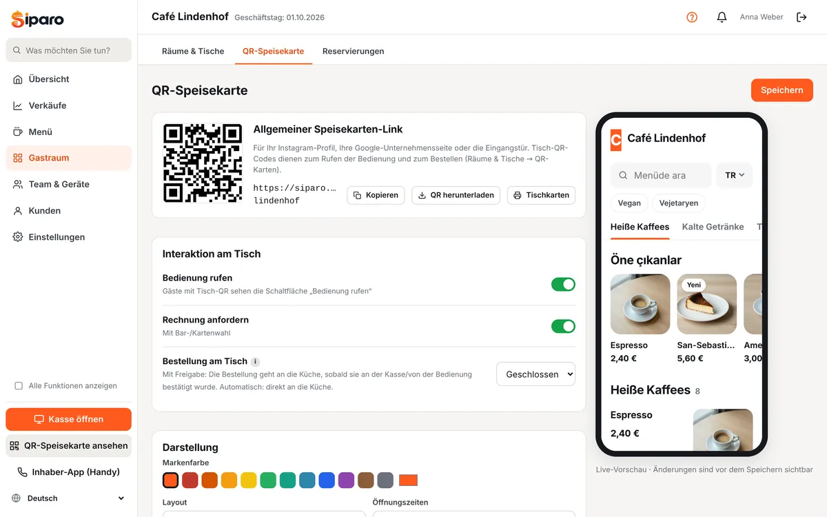Open the Inhaber-App (Handy) link
Screen dimensions: 827x517
[68, 472]
